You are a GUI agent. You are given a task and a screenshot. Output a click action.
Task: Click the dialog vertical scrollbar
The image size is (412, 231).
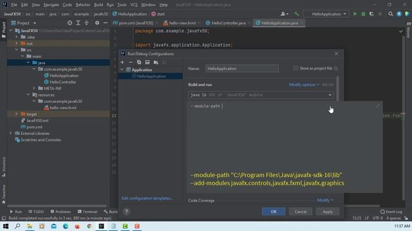pyautogui.click(x=337, y=89)
